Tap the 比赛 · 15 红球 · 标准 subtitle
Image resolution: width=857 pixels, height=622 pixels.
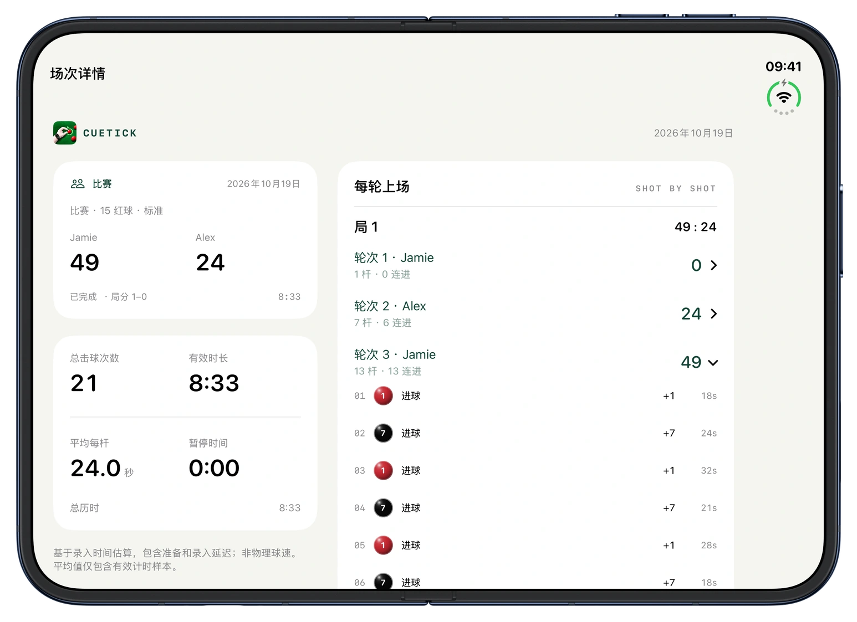point(116,211)
